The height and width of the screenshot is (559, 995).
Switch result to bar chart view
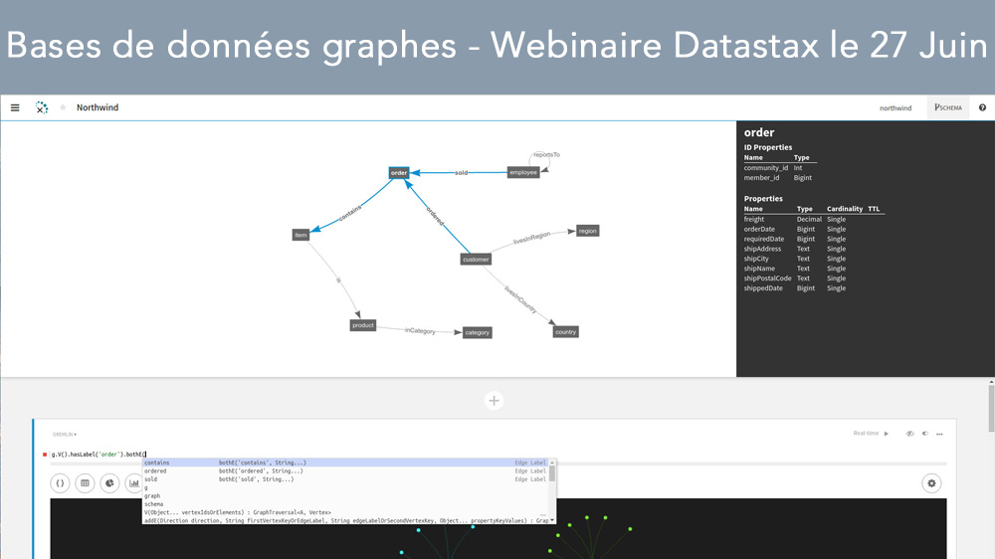pyautogui.click(x=133, y=483)
